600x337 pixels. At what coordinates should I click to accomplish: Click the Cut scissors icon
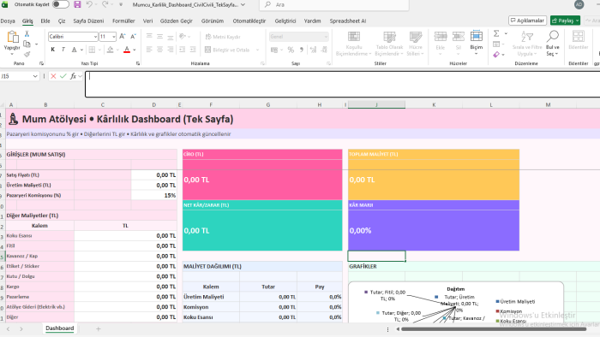pyautogui.click(x=27, y=34)
